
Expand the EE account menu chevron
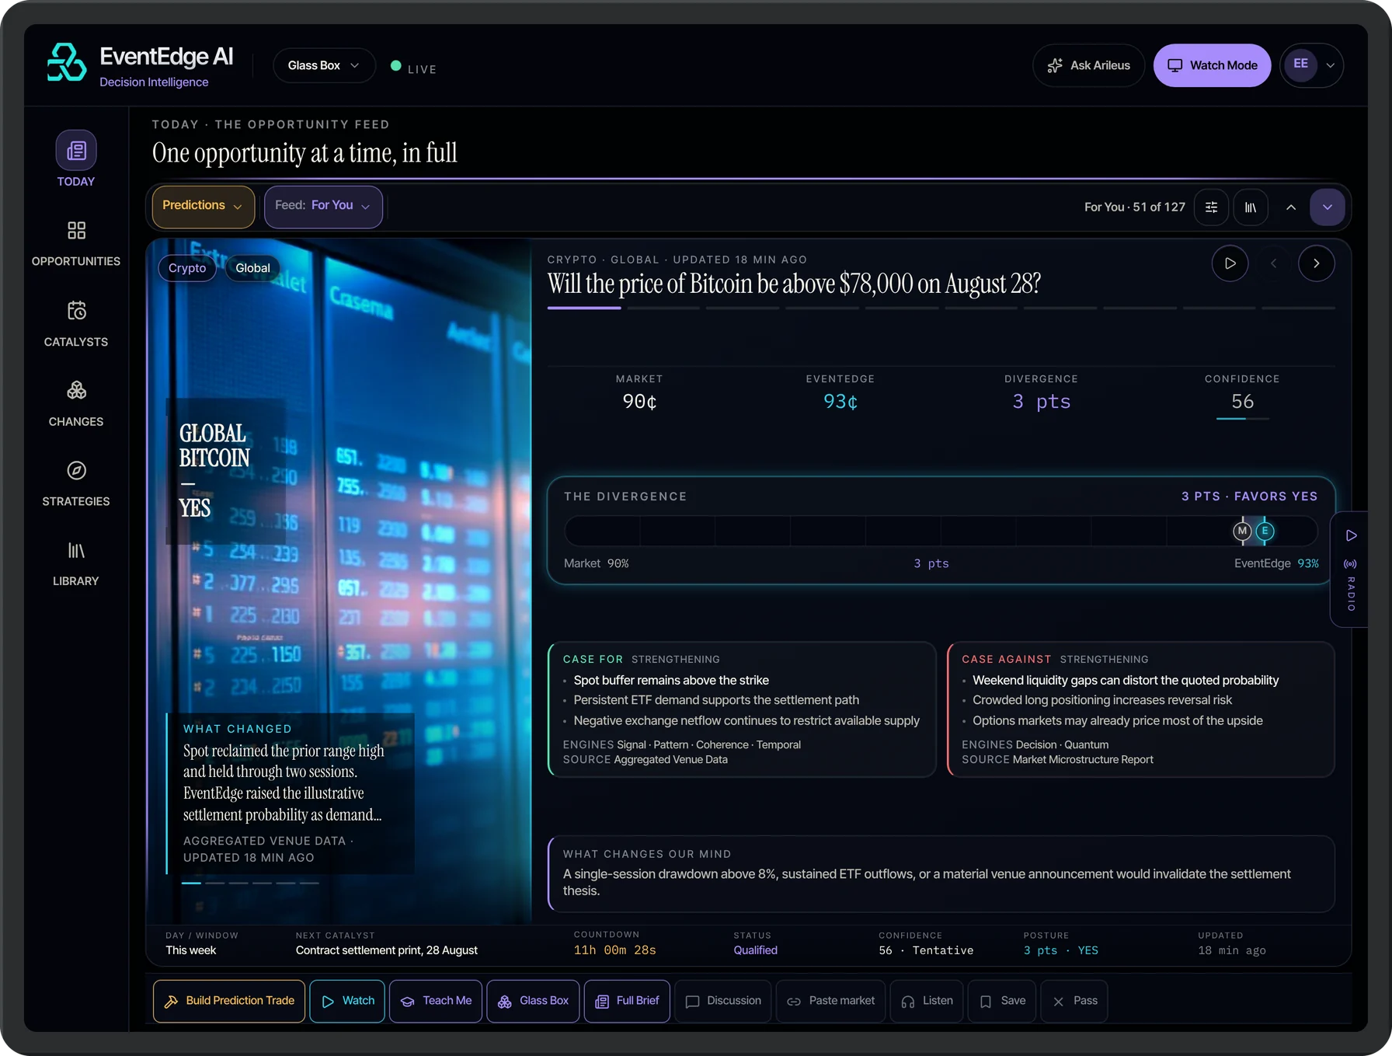tap(1331, 65)
